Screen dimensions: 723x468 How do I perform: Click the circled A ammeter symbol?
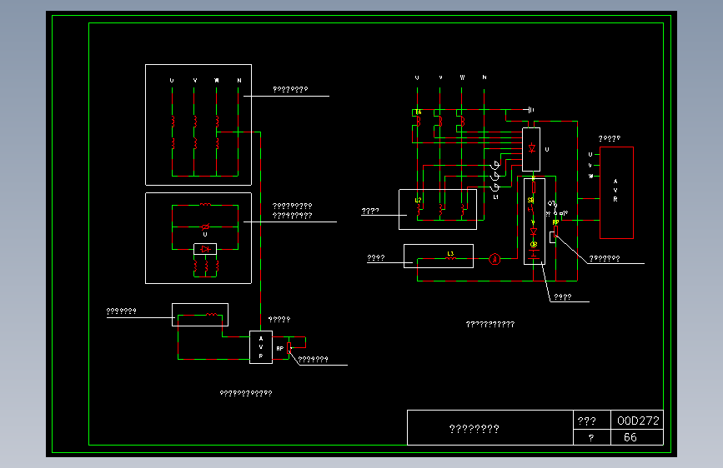click(495, 259)
